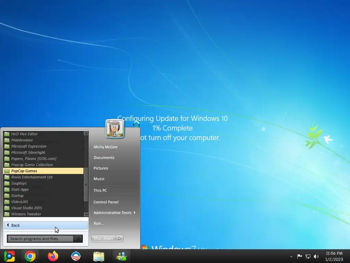The image size is (350, 263).
Task: Click the programs list scrollbar thumb
Action: pyautogui.click(x=86, y=185)
